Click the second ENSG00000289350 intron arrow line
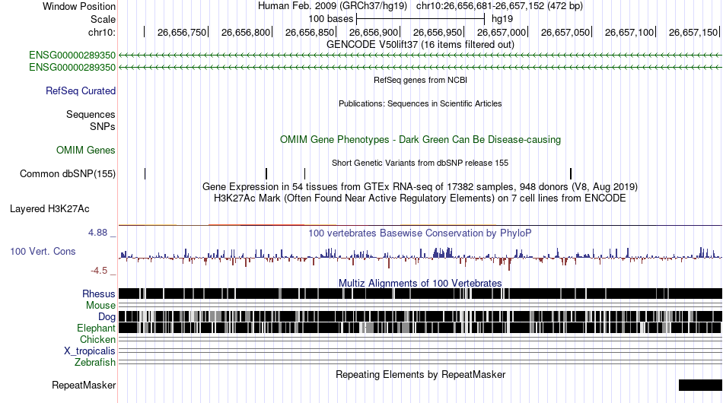This screenshot has height=403, width=723. coord(420,67)
